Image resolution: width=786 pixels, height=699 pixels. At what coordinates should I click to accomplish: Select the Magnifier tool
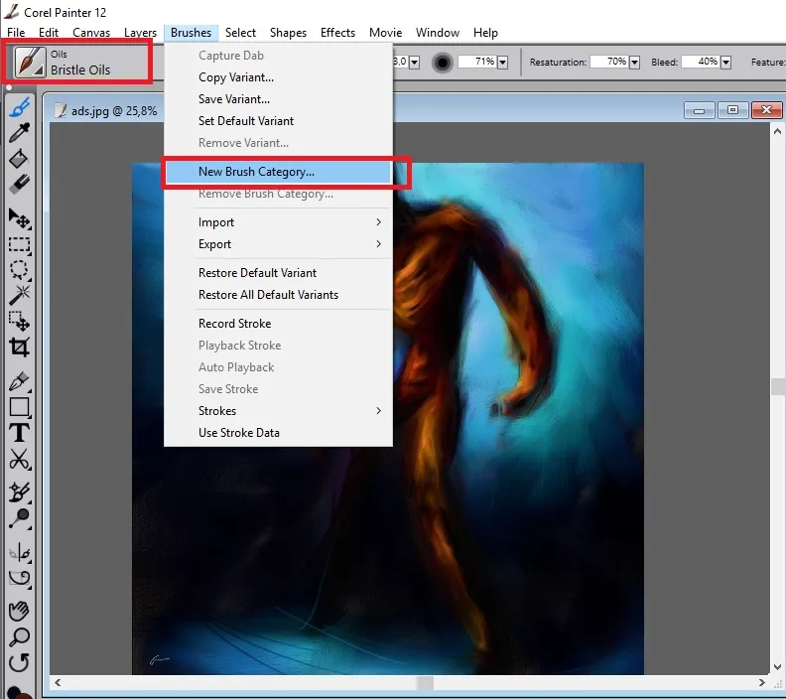pyautogui.click(x=20, y=636)
